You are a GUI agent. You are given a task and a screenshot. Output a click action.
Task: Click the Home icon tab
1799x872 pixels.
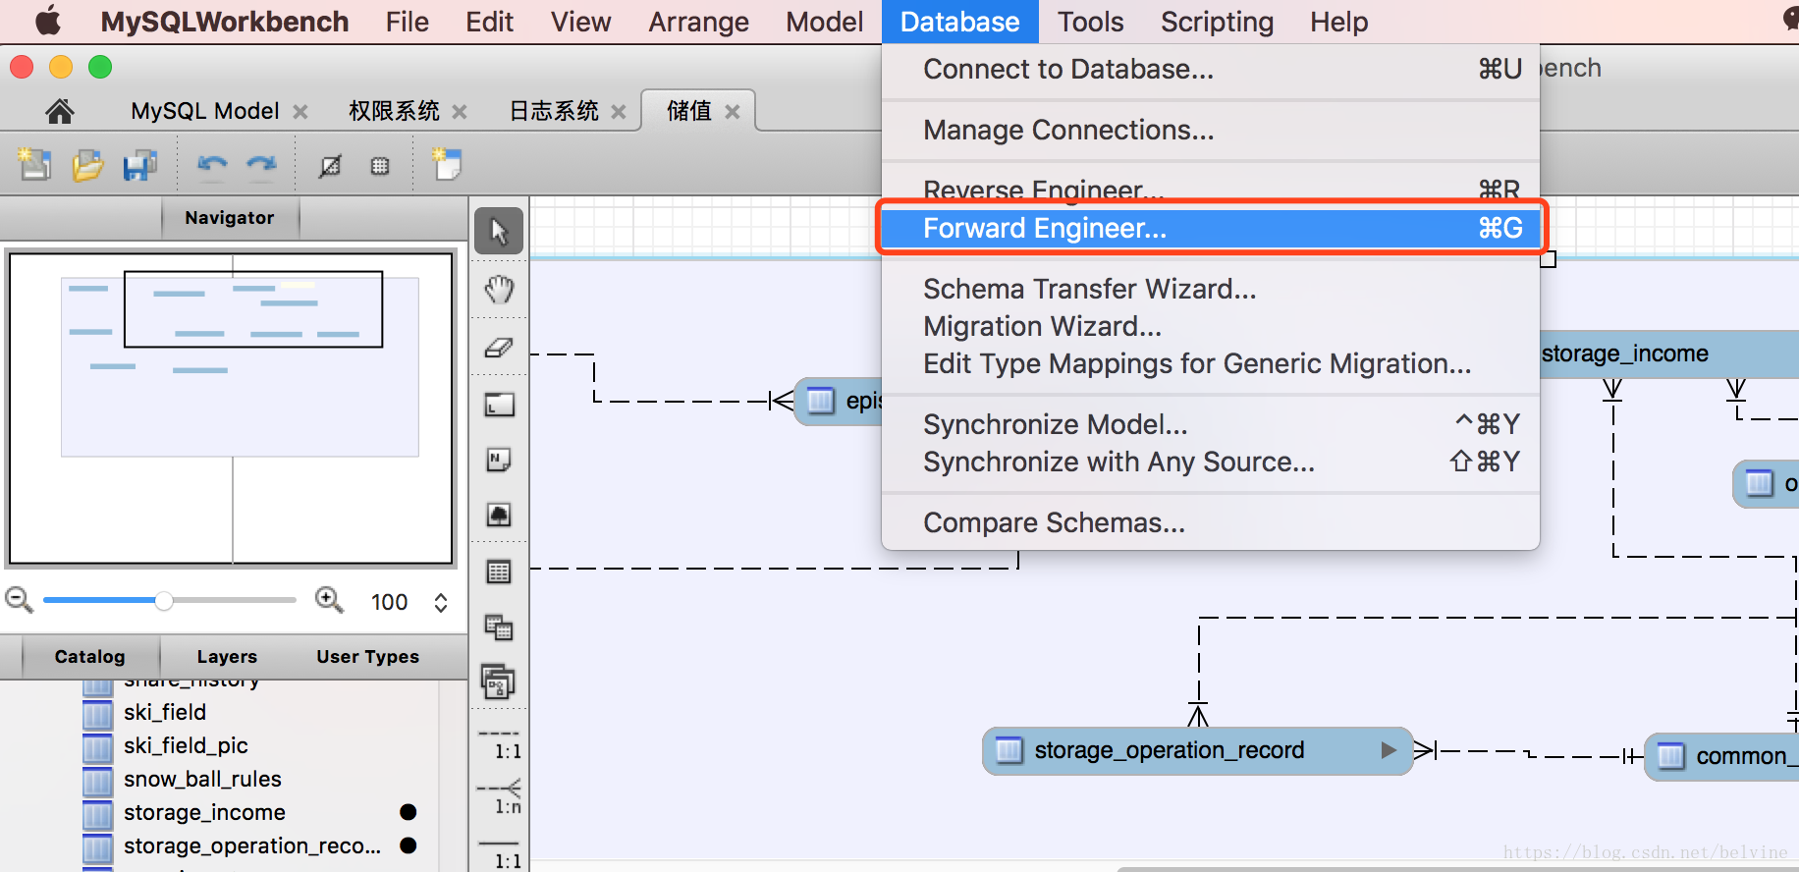(x=60, y=111)
